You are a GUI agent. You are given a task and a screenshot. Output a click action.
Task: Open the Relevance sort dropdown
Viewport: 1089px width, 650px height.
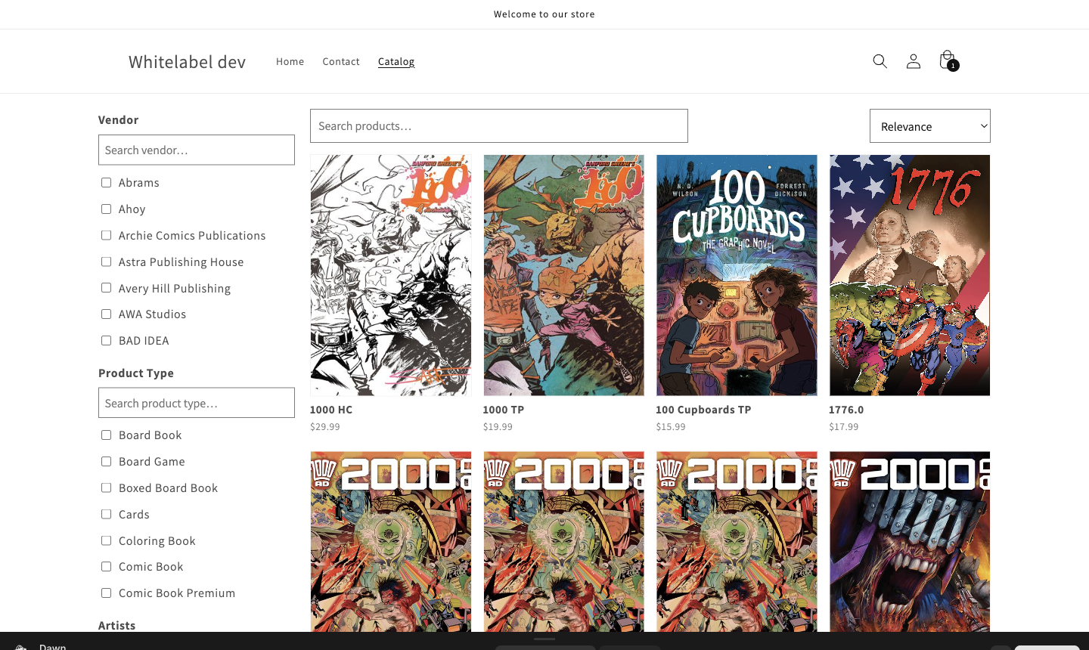click(x=930, y=126)
